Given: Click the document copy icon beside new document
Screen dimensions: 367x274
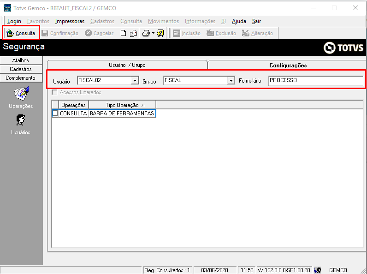Looking at the screenshot, I should coord(133,33).
